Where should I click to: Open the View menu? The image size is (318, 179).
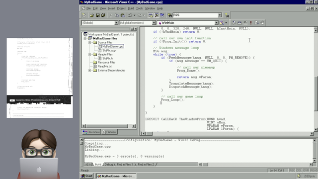pyautogui.click(x=103, y=8)
